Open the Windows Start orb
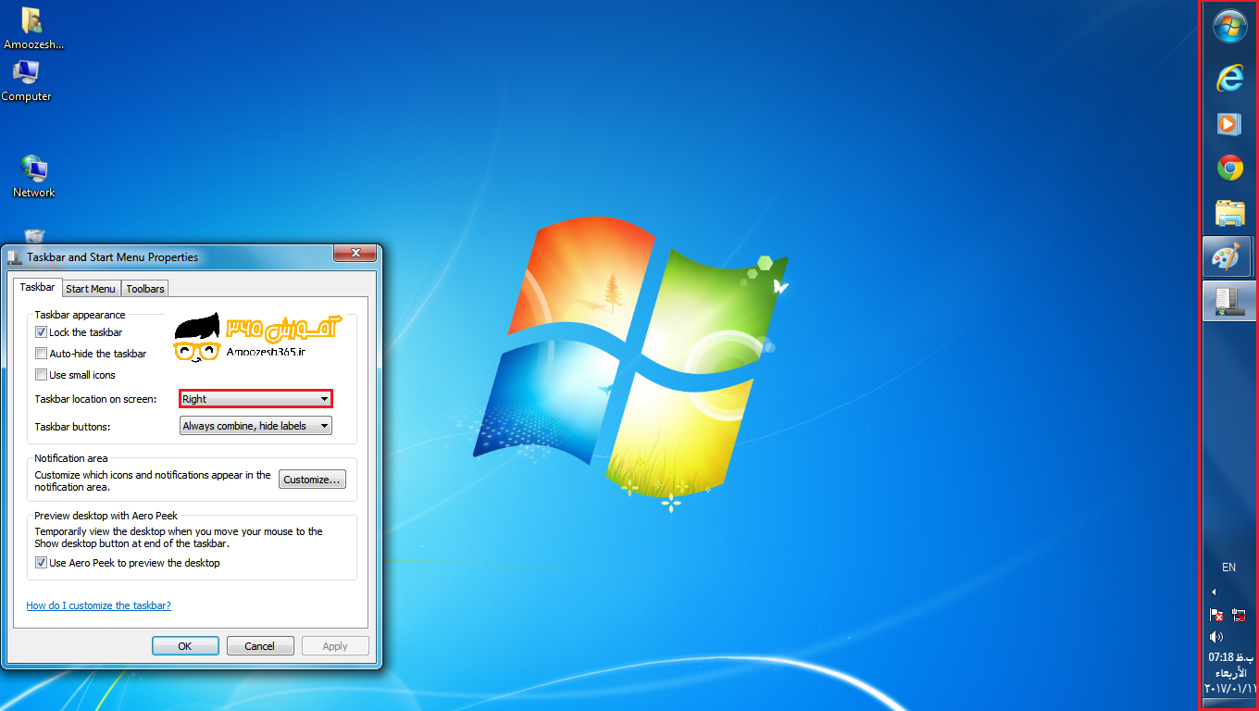 pyautogui.click(x=1229, y=28)
